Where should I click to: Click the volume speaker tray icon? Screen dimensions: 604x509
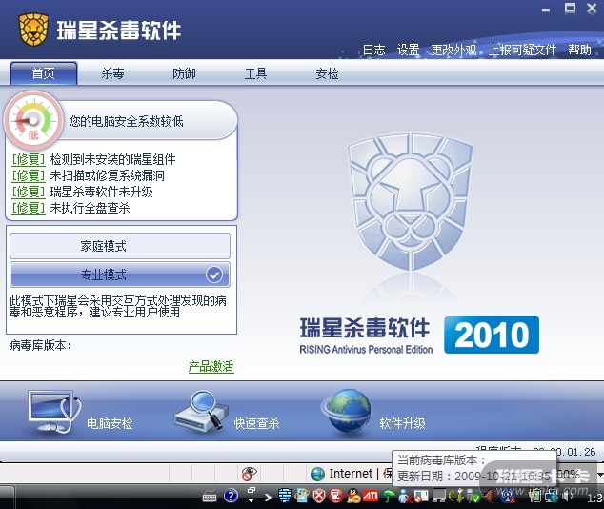[x=568, y=497]
